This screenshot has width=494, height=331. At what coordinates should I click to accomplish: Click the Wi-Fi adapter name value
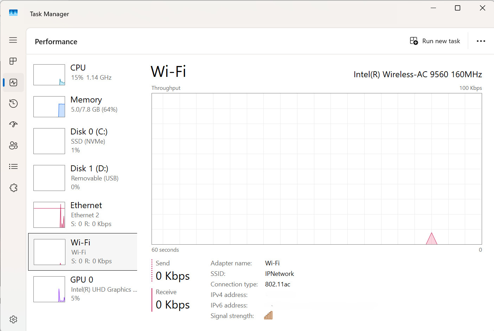(272, 263)
